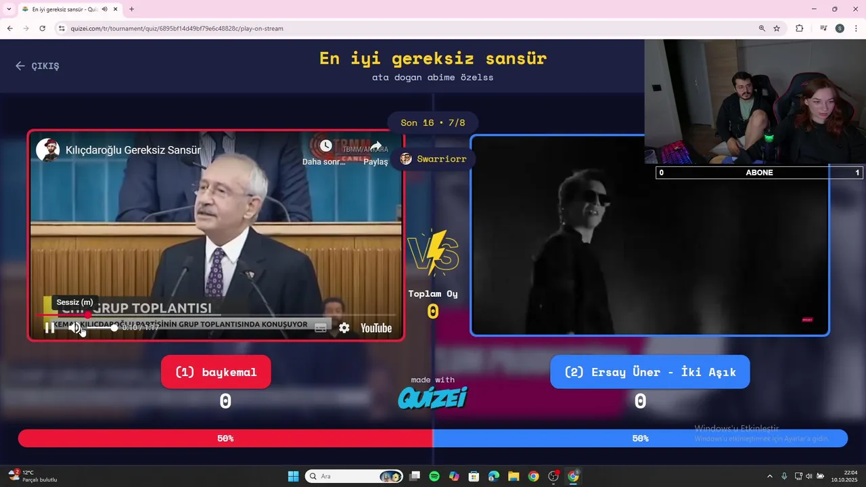
Task: Open Copilot from the taskbar
Action: (x=454, y=476)
